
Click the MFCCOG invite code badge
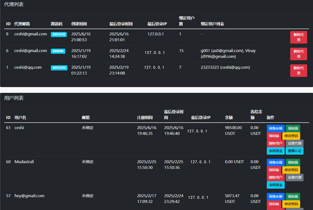59,68
